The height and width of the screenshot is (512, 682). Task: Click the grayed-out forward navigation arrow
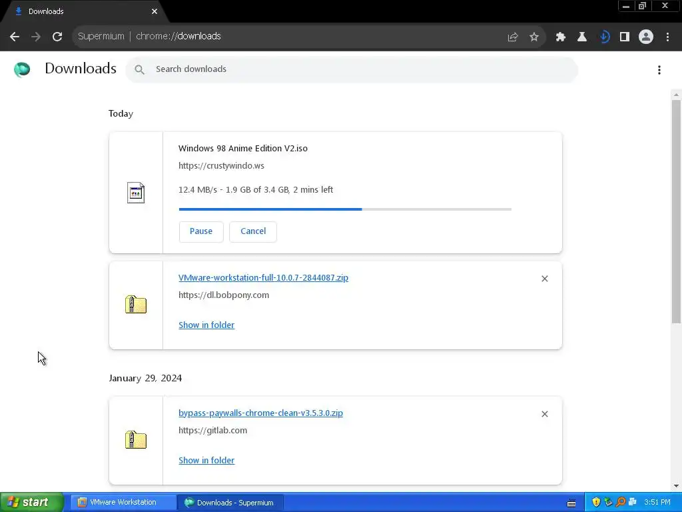point(36,37)
